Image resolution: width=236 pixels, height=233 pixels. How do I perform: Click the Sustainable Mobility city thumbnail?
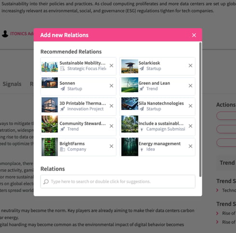tap(50, 67)
